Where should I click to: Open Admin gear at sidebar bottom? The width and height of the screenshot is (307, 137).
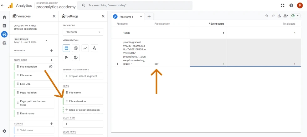(4, 131)
